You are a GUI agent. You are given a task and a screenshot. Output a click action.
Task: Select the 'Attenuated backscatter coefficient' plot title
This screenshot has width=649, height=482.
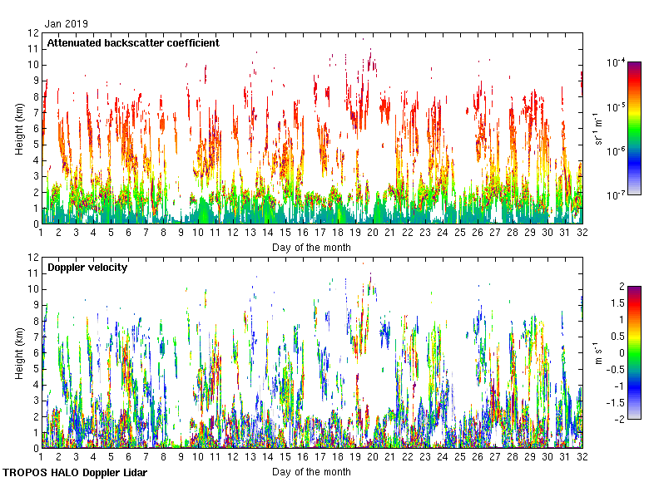133,42
